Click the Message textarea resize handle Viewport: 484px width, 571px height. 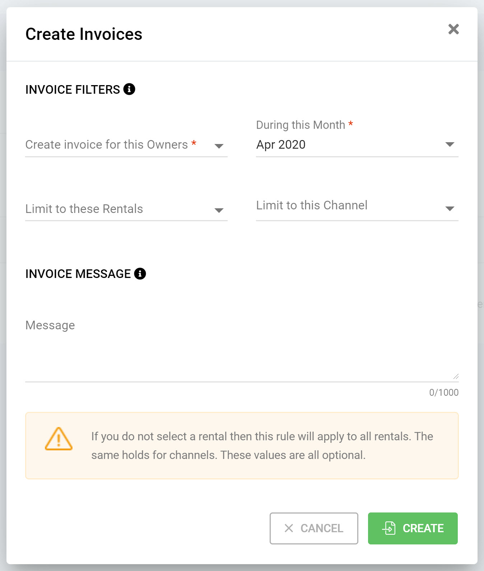click(x=456, y=376)
